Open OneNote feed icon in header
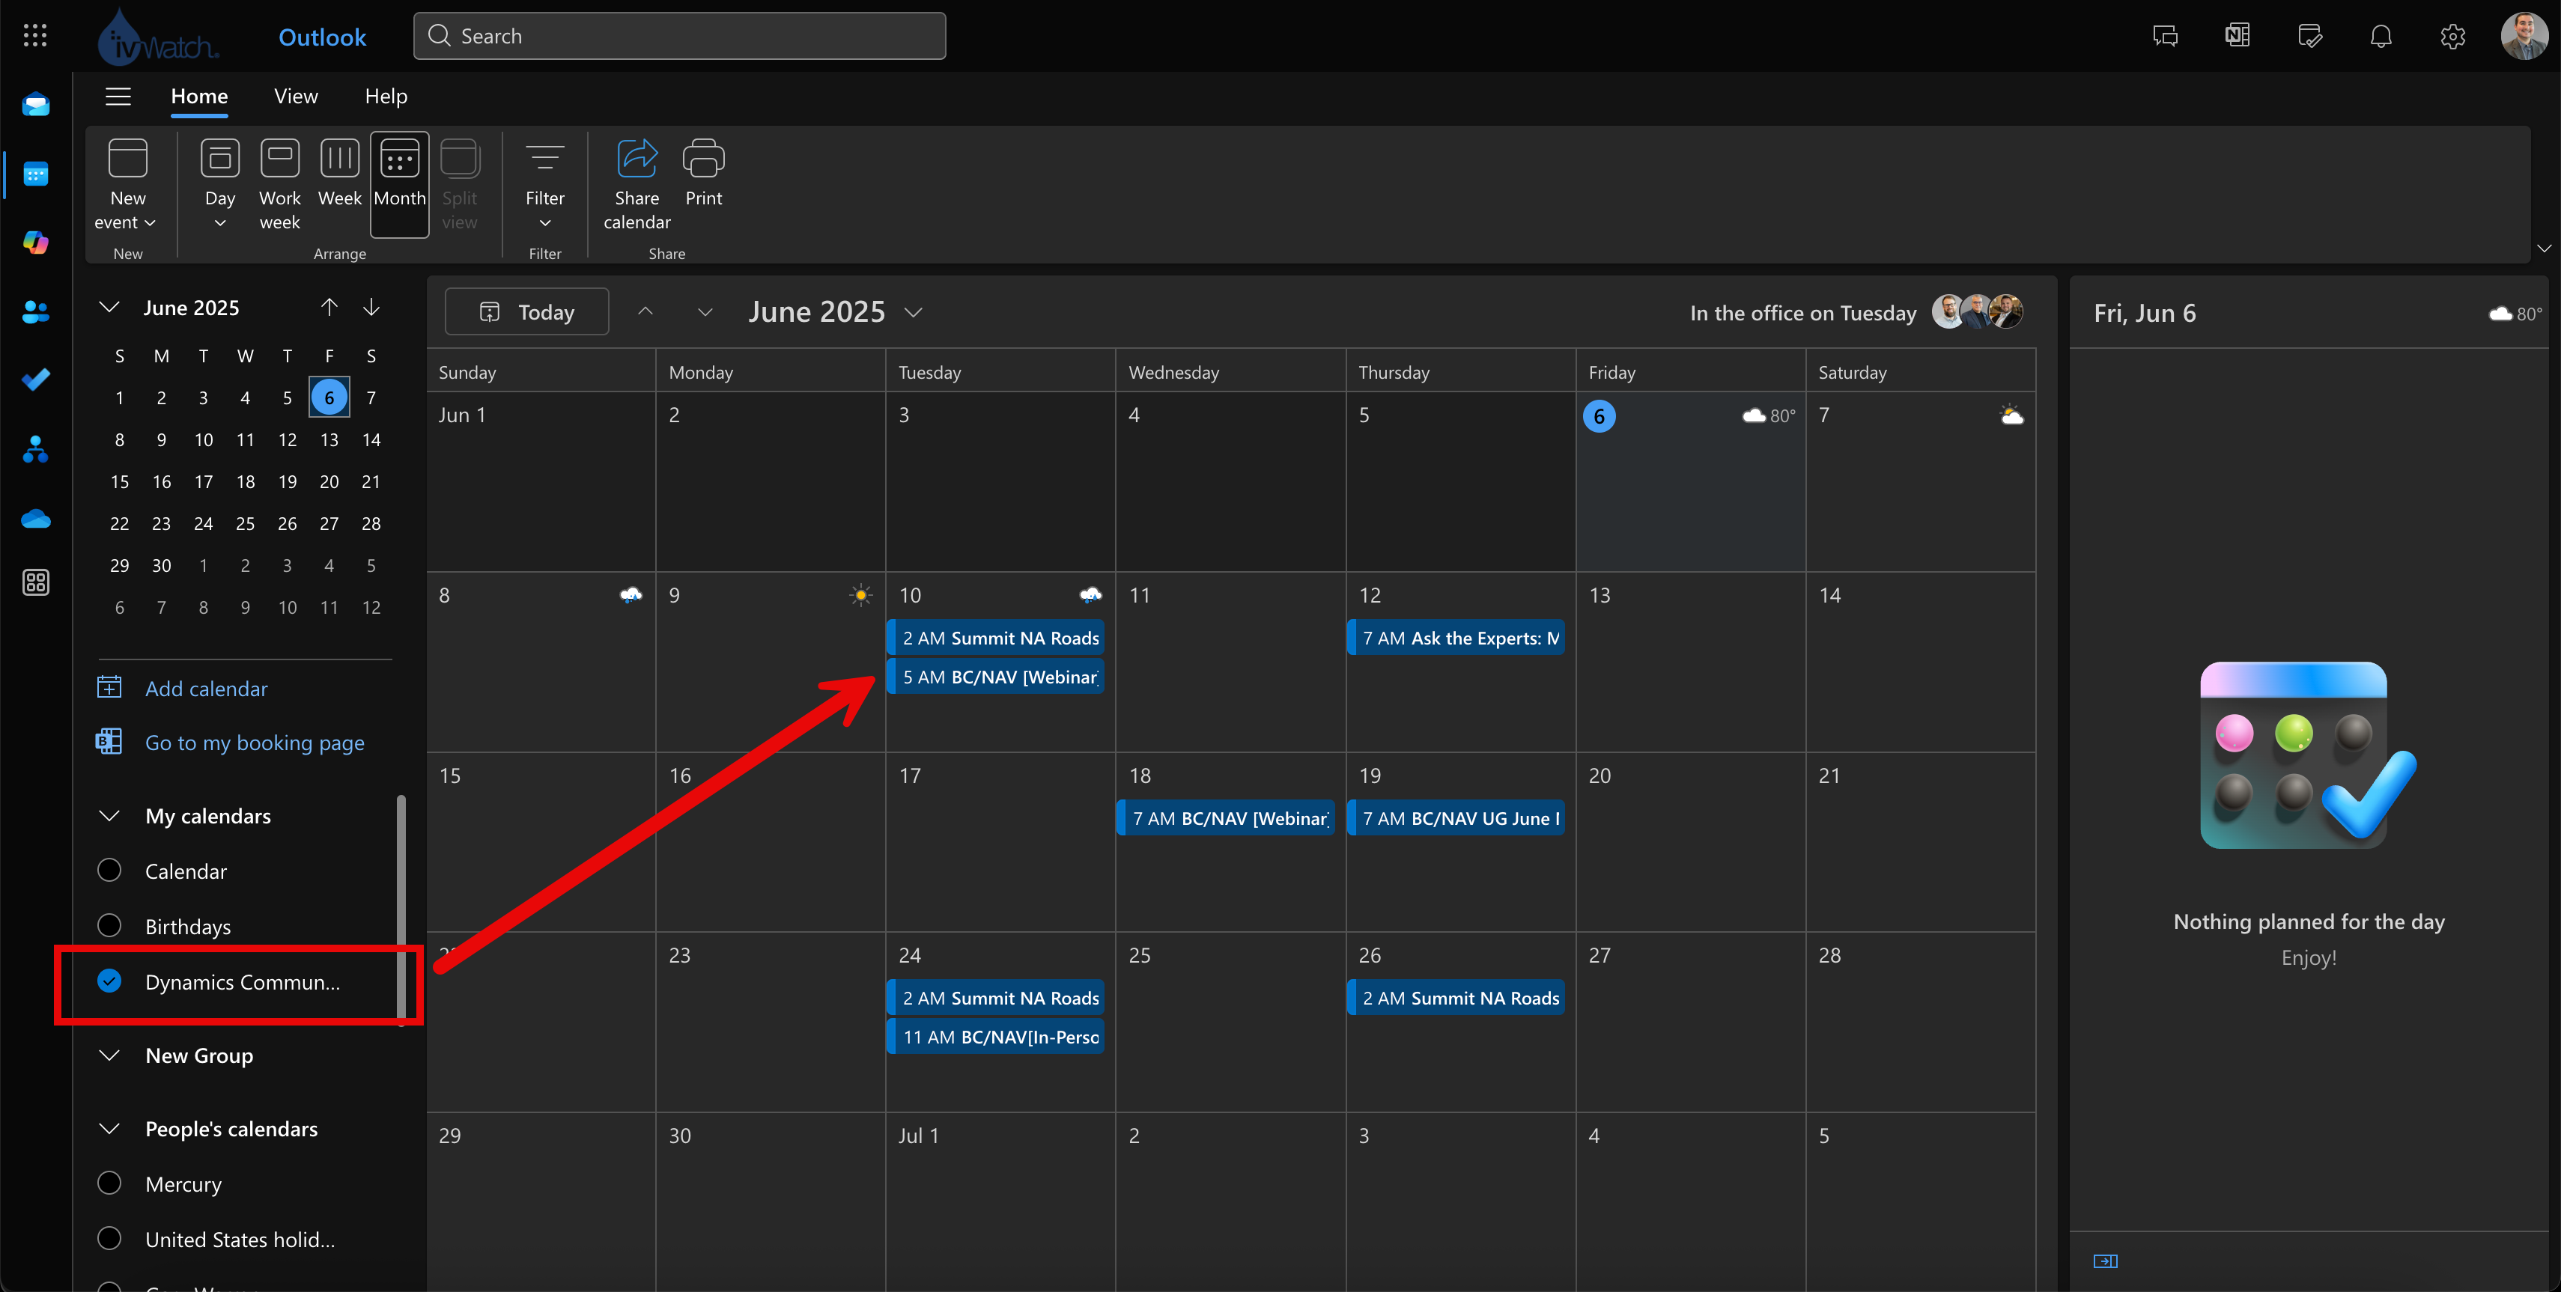 (x=2237, y=37)
